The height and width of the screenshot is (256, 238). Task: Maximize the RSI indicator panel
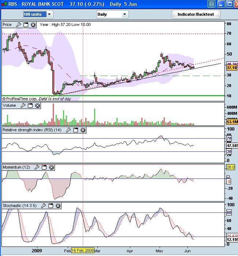coord(75,130)
